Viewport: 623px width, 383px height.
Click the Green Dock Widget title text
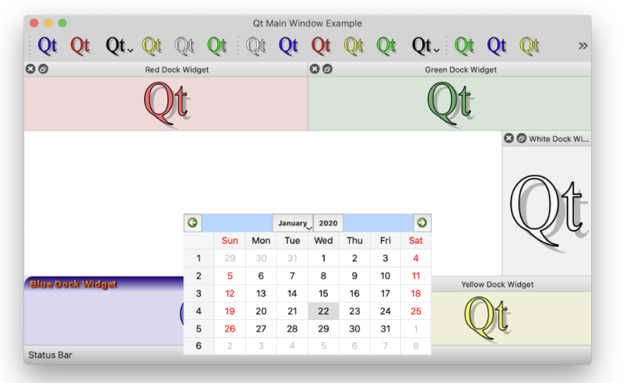coord(460,70)
